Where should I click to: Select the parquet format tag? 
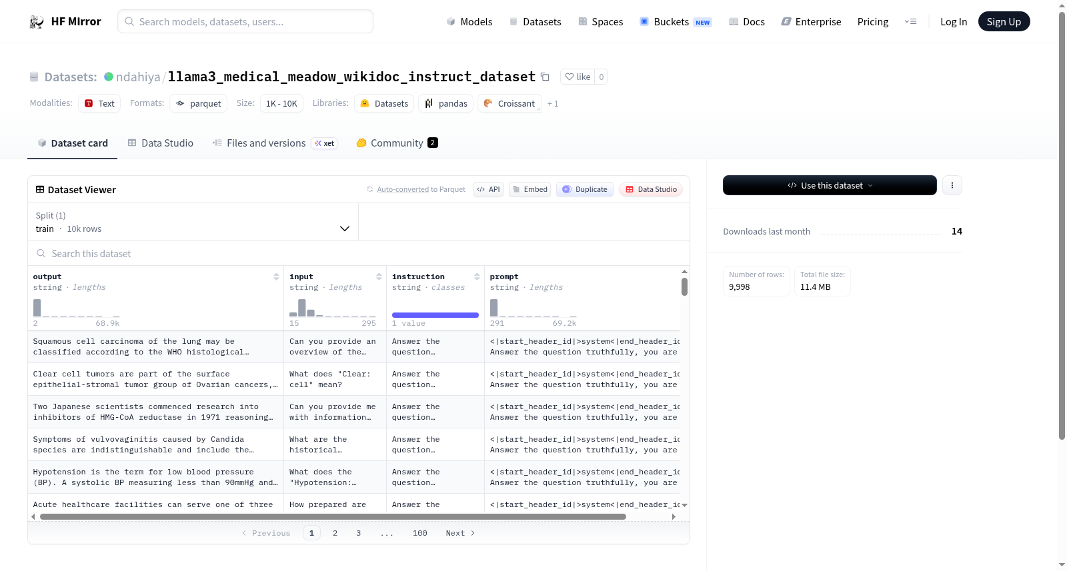tap(199, 103)
